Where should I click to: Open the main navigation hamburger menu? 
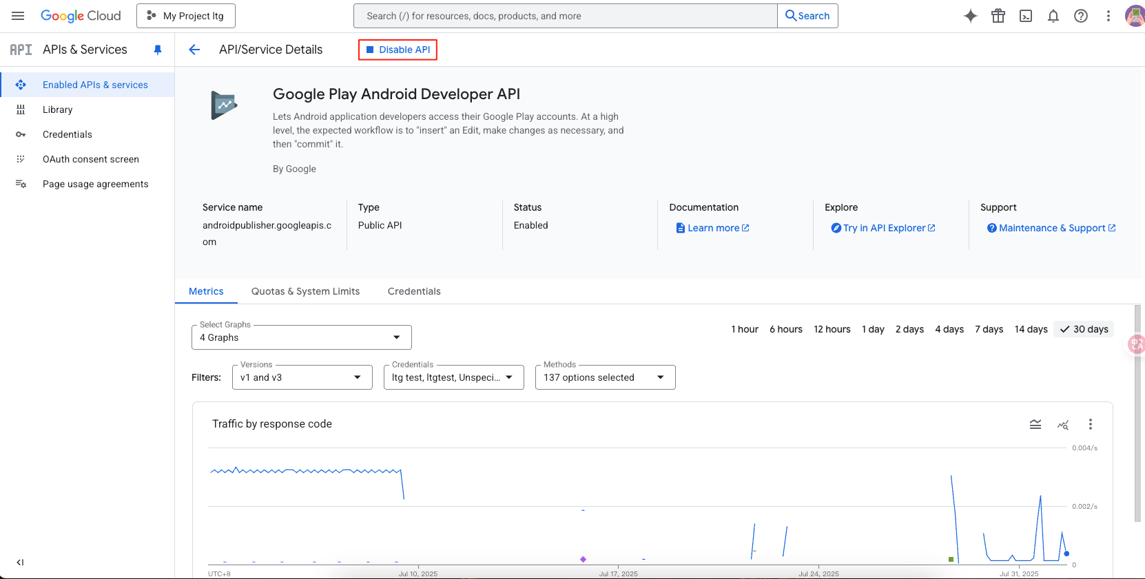(x=18, y=16)
